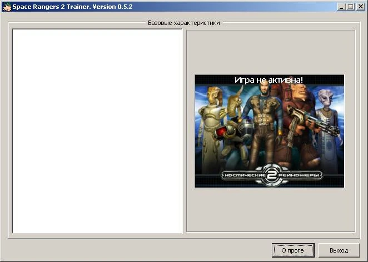Minimize the trainer window

click(341, 7)
